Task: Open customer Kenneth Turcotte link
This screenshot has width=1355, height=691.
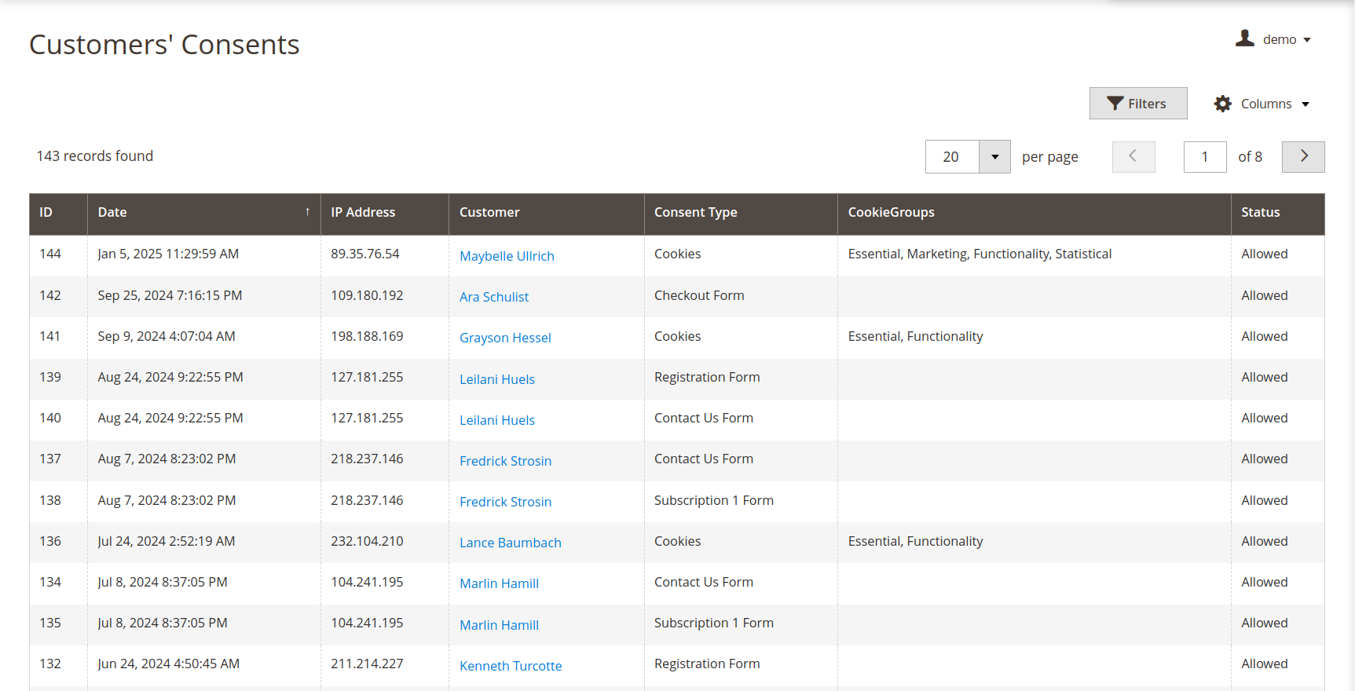Action: [511, 666]
